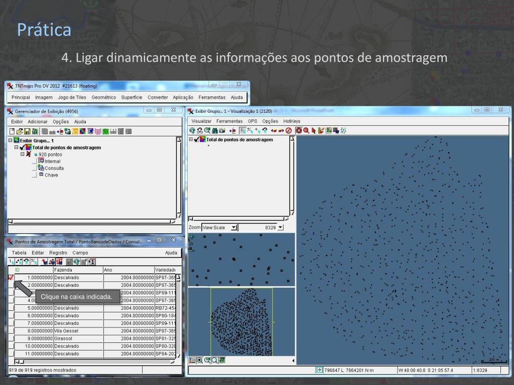Collapse Total de pontos de amostragem in Gerenciador
Screen dimensions: 514x385
[16, 148]
